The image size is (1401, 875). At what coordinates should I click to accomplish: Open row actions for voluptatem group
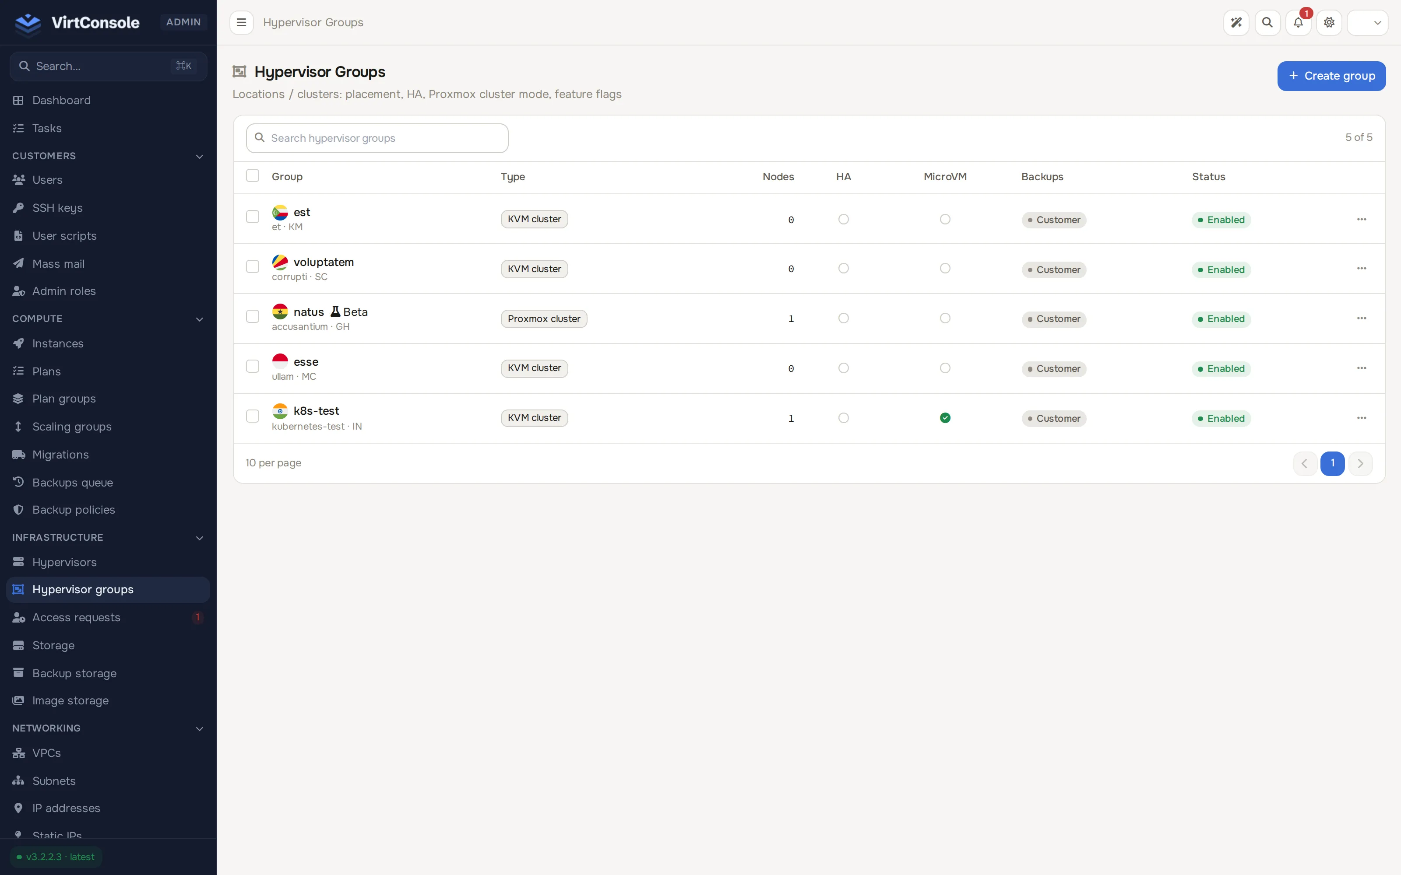[x=1362, y=269]
